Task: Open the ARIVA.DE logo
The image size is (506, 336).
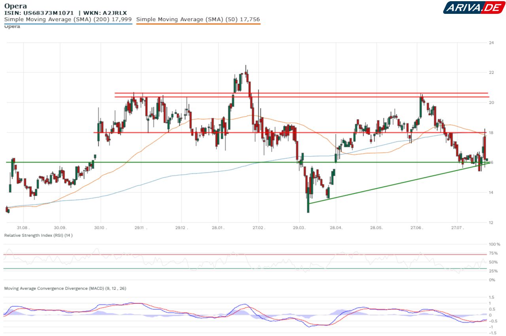Action: click(x=474, y=7)
